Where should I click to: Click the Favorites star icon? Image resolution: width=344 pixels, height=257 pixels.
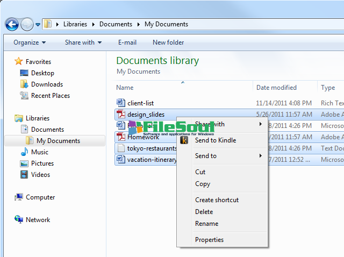pos(19,61)
